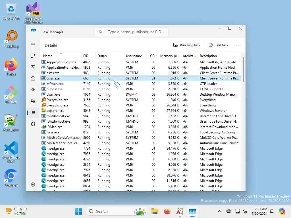Select msedge.exe with PID 8612
This screenshot has width=291, height=218.
tap(141, 175)
